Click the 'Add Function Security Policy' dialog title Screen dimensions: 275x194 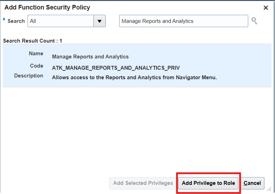click(47, 7)
